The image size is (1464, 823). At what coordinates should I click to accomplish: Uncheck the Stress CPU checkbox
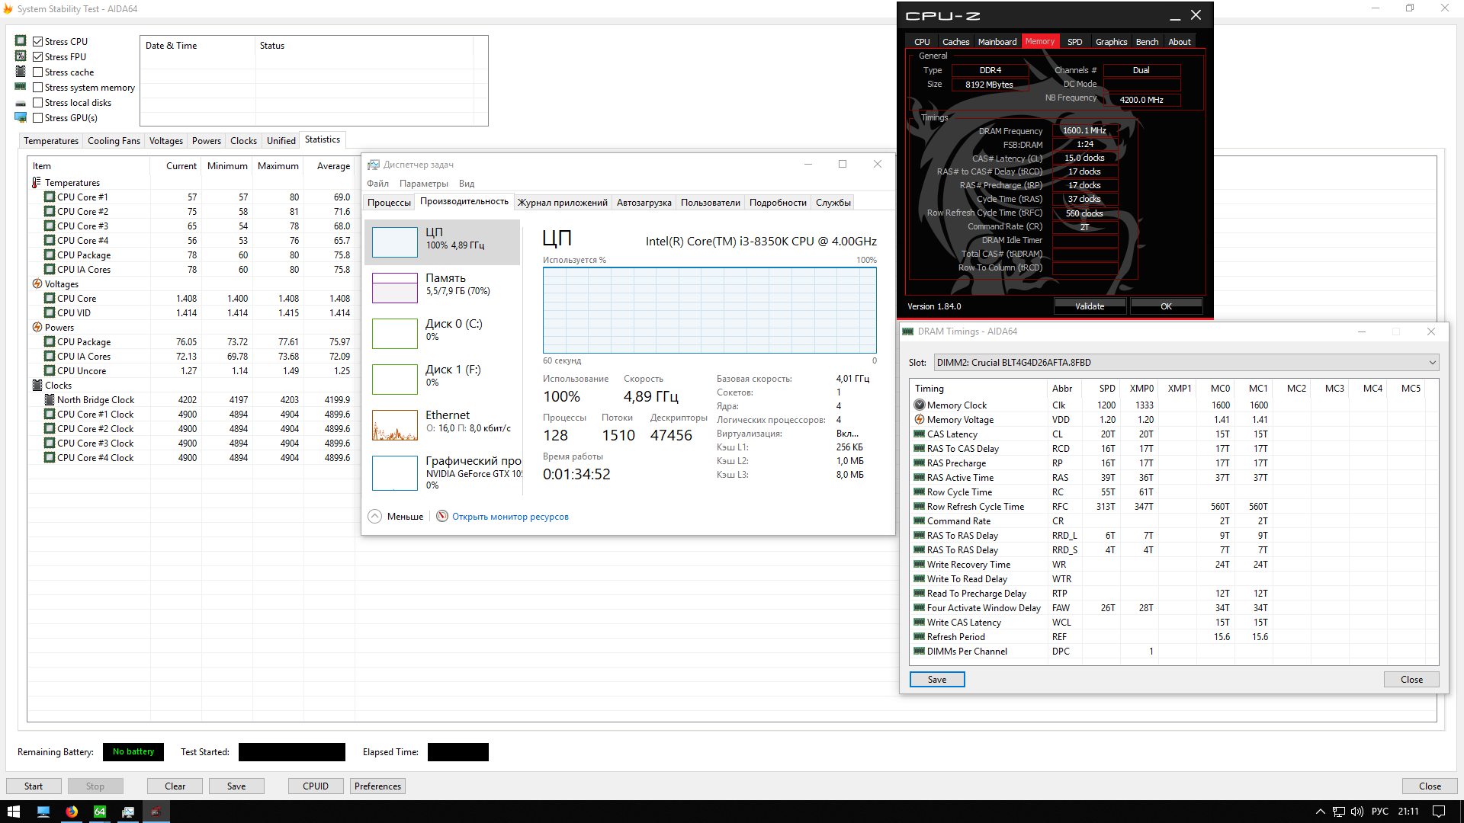tap(37, 42)
